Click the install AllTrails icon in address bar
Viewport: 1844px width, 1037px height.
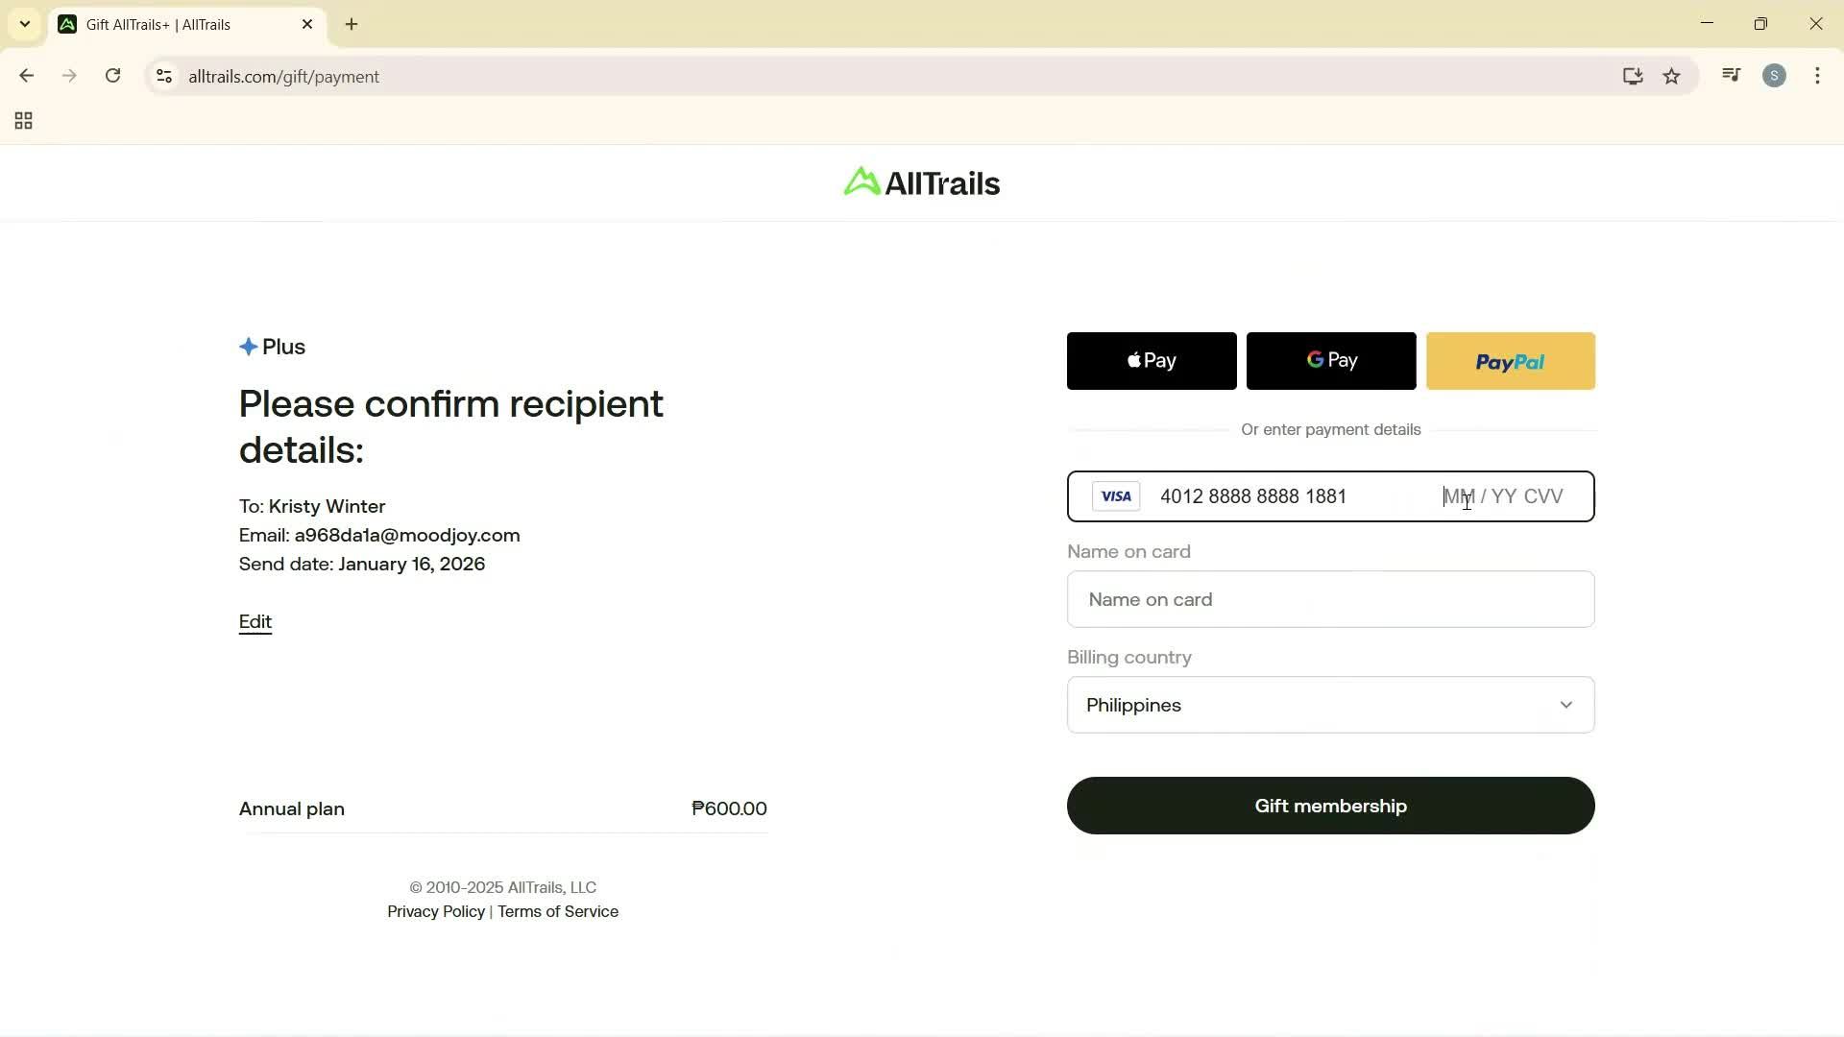tap(1633, 76)
